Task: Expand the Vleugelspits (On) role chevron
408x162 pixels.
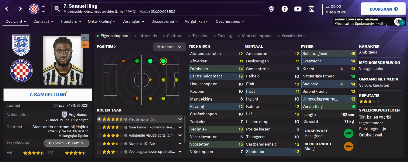Action: tap(180, 119)
